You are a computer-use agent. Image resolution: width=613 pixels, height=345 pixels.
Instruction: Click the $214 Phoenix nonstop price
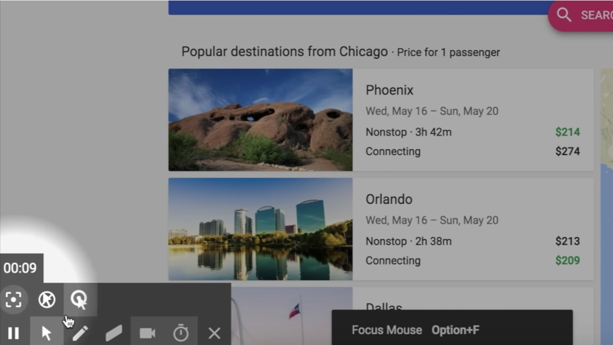[x=568, y=132]
